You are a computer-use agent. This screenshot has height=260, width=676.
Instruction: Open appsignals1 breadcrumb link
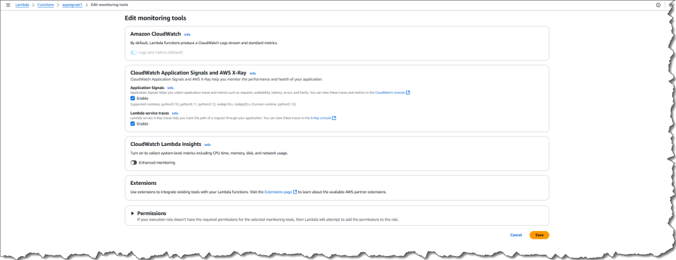(x=73, y=5)
